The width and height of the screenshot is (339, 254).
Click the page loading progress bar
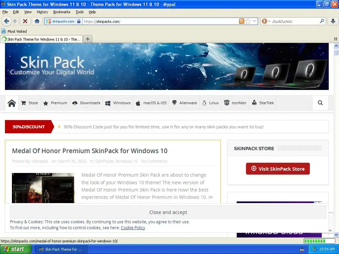tap(319, 241)
